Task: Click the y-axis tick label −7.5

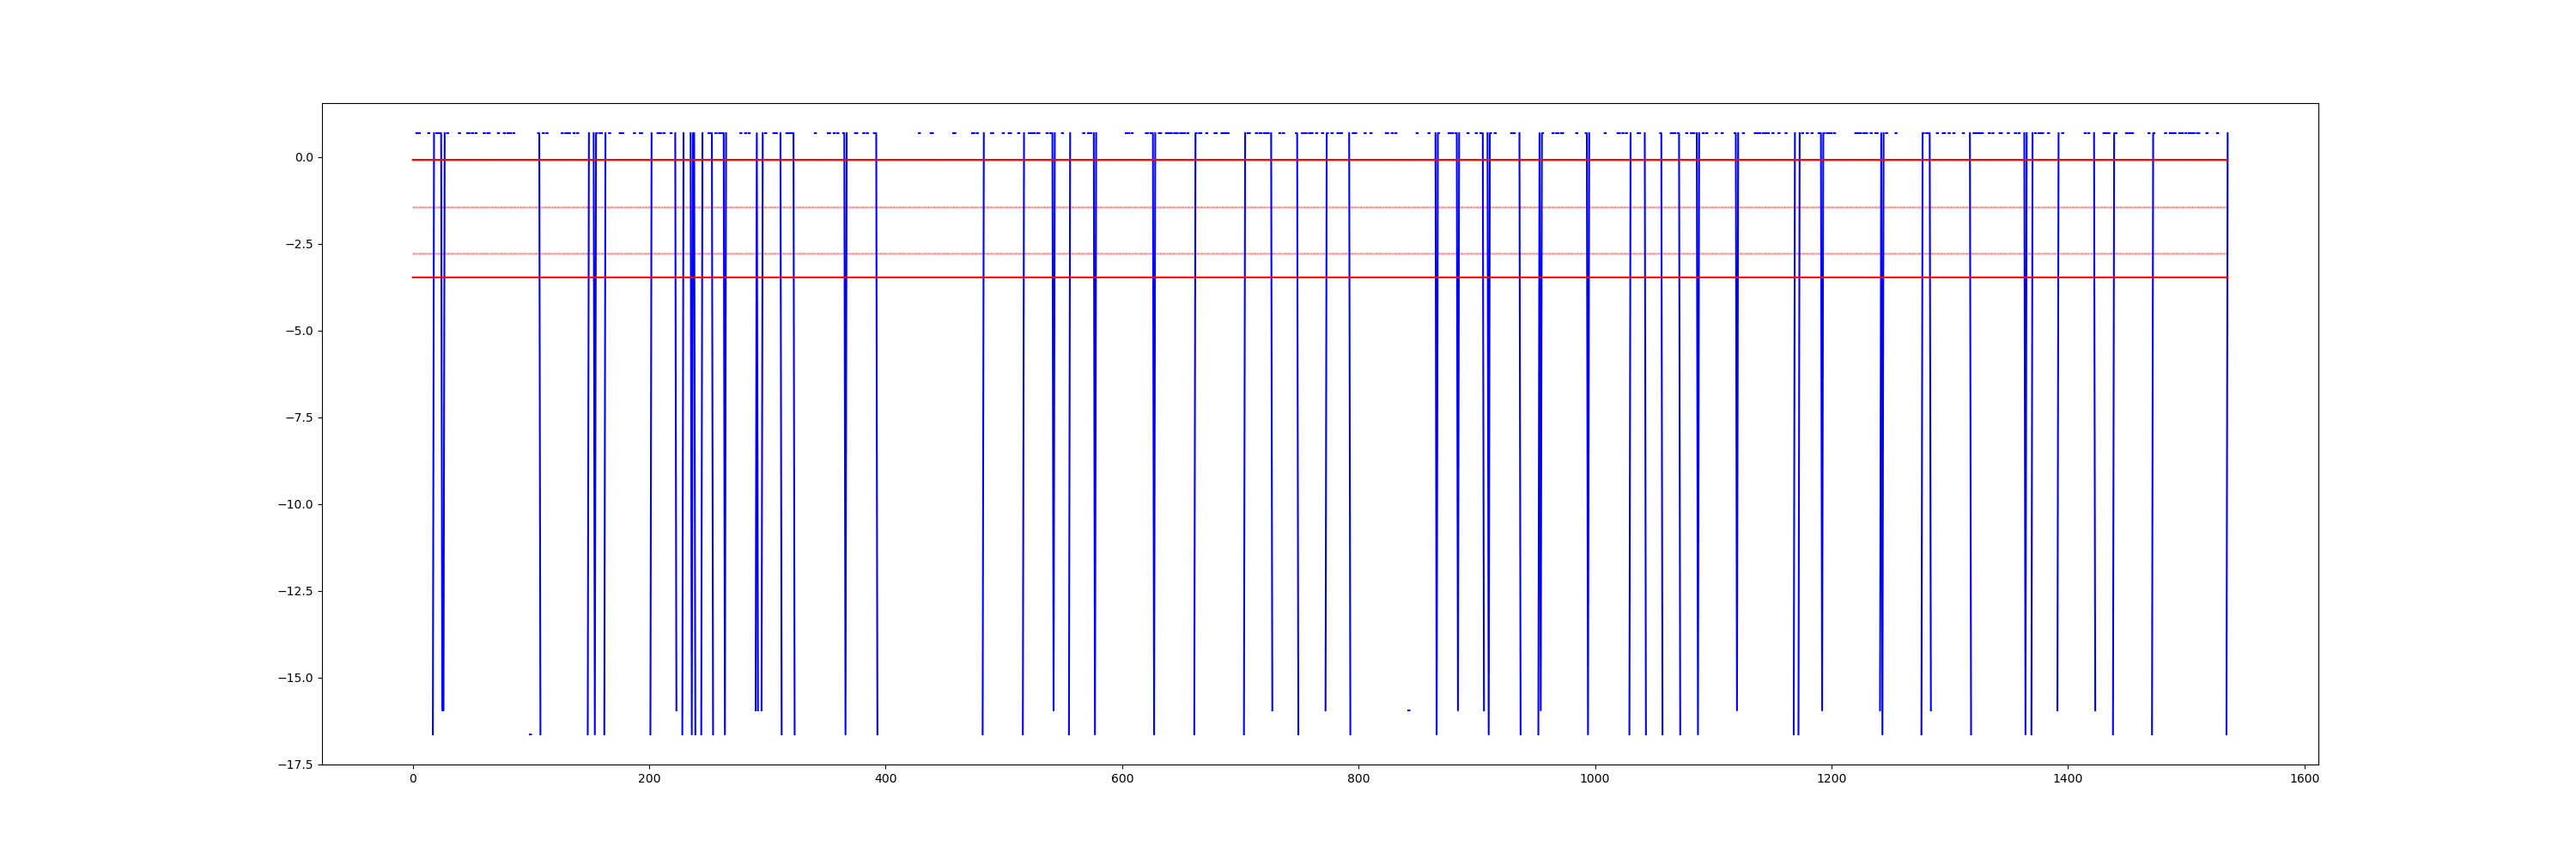Action: coord(299,418)
